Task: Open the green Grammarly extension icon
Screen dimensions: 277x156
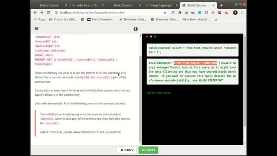Action: (x=200, y=13)
